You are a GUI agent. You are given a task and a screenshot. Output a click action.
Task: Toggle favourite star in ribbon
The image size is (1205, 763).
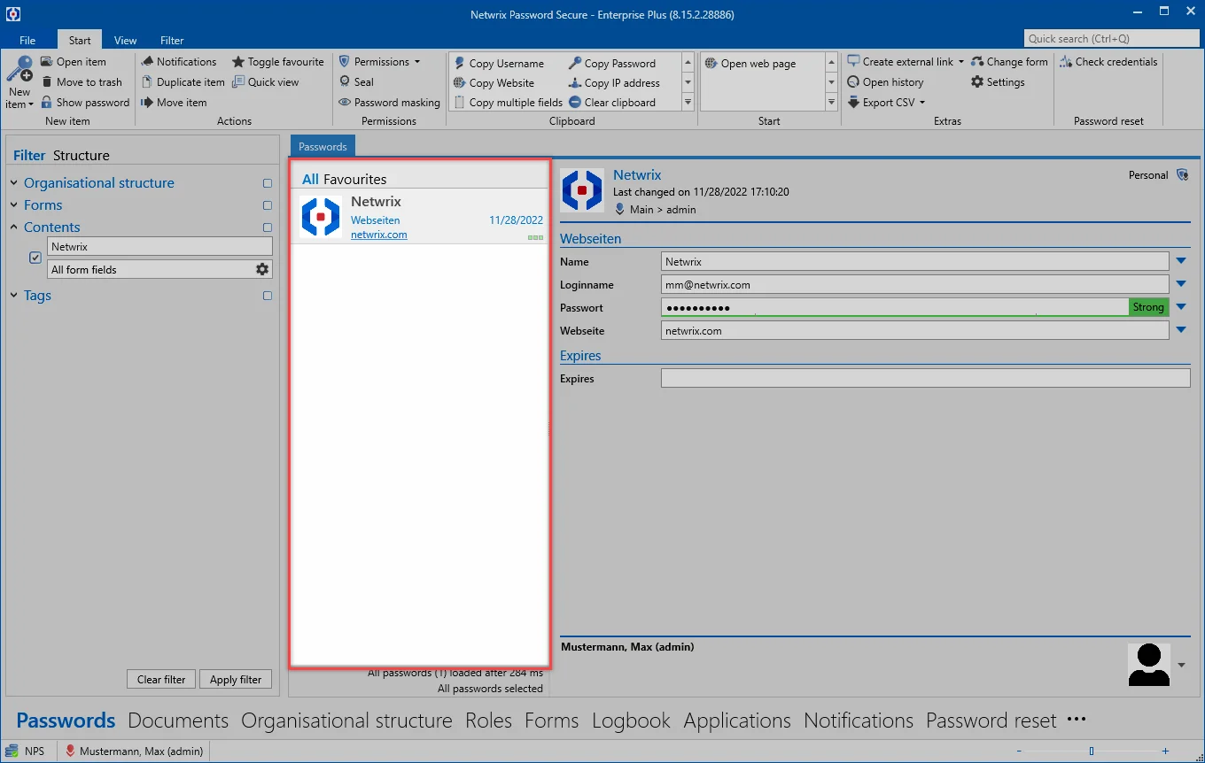238,62
